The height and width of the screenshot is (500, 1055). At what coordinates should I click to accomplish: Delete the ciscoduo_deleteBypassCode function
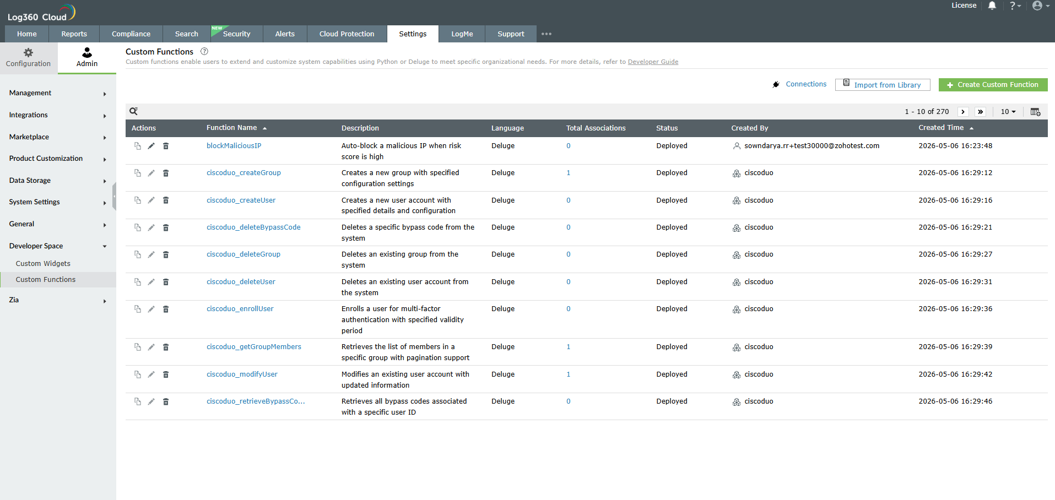(166, 227)
